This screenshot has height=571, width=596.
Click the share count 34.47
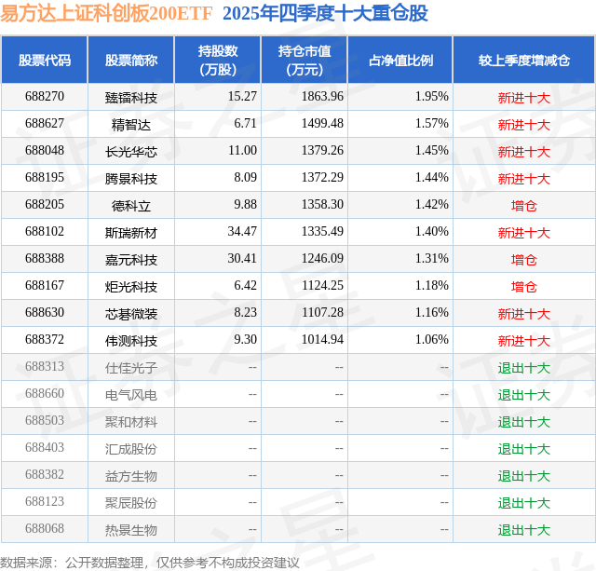click(x=242, y=232)
